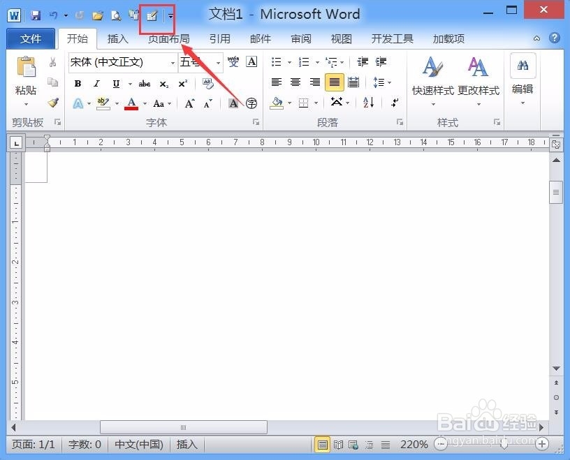Show or hide paragraph marks
Screen dimensions: 570x460
(x=395, y=103)
